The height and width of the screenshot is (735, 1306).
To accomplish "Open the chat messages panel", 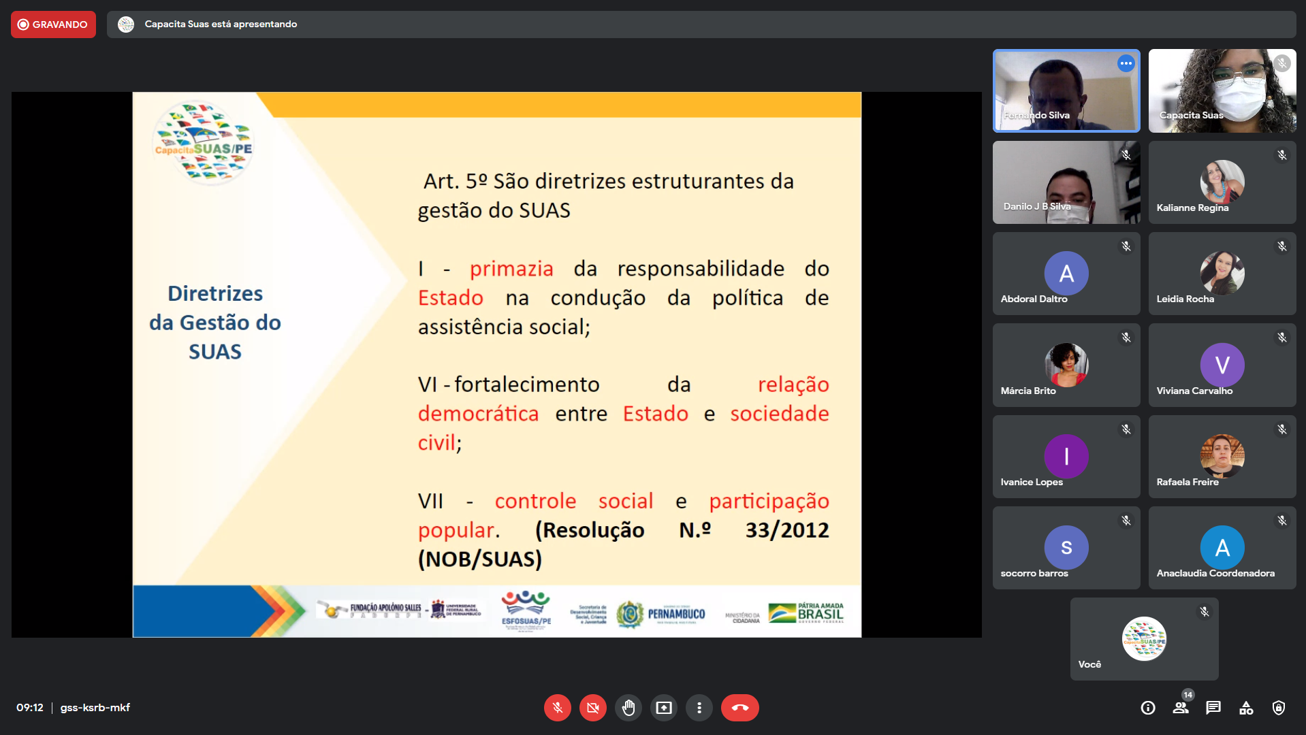I will point(1213,708).
